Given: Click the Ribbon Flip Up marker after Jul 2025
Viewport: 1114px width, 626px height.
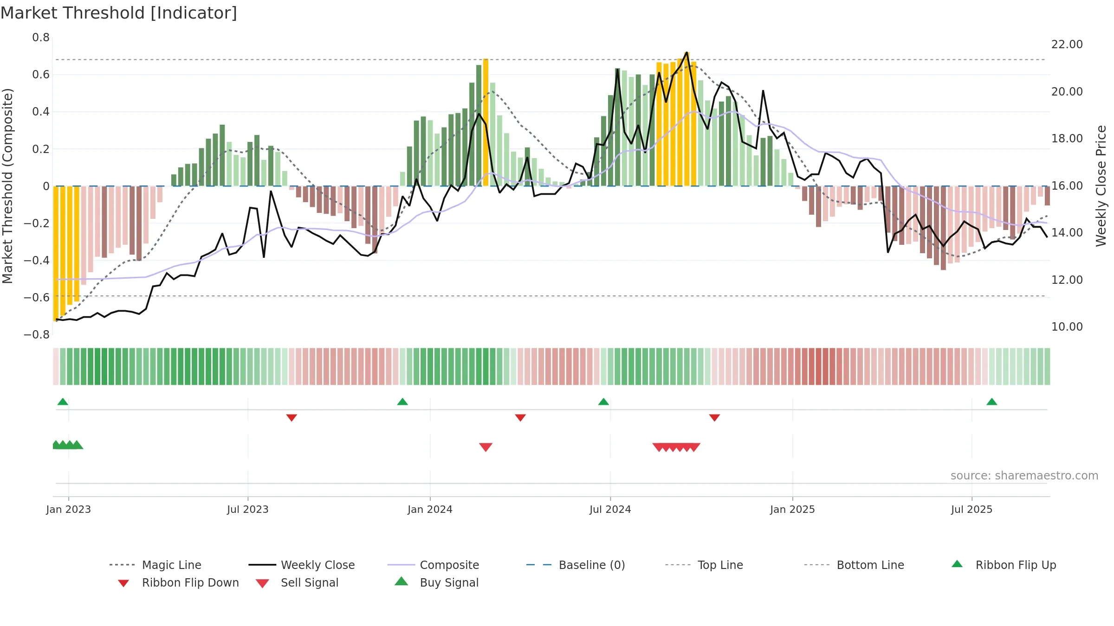Looking at the screenshot, I should (992, 402).
